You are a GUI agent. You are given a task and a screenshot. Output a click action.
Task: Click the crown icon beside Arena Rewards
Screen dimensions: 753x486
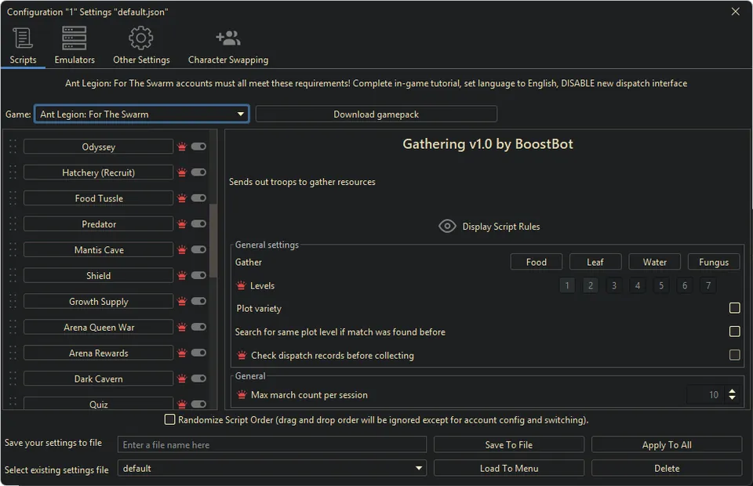click(182, 353)
